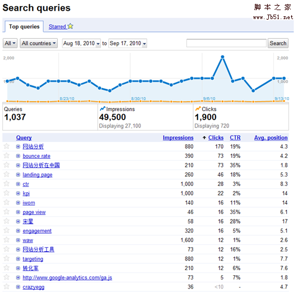Toggle the star for 'landing page' query
The height and width of the screenshot is (292, 297).
[x=7, y=174]
